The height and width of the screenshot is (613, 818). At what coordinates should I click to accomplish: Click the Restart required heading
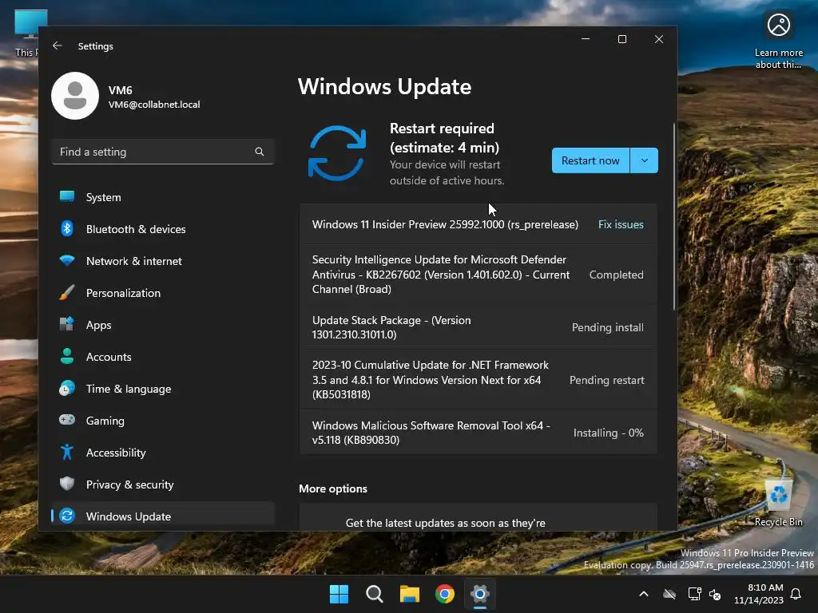(x=444, y=137)
